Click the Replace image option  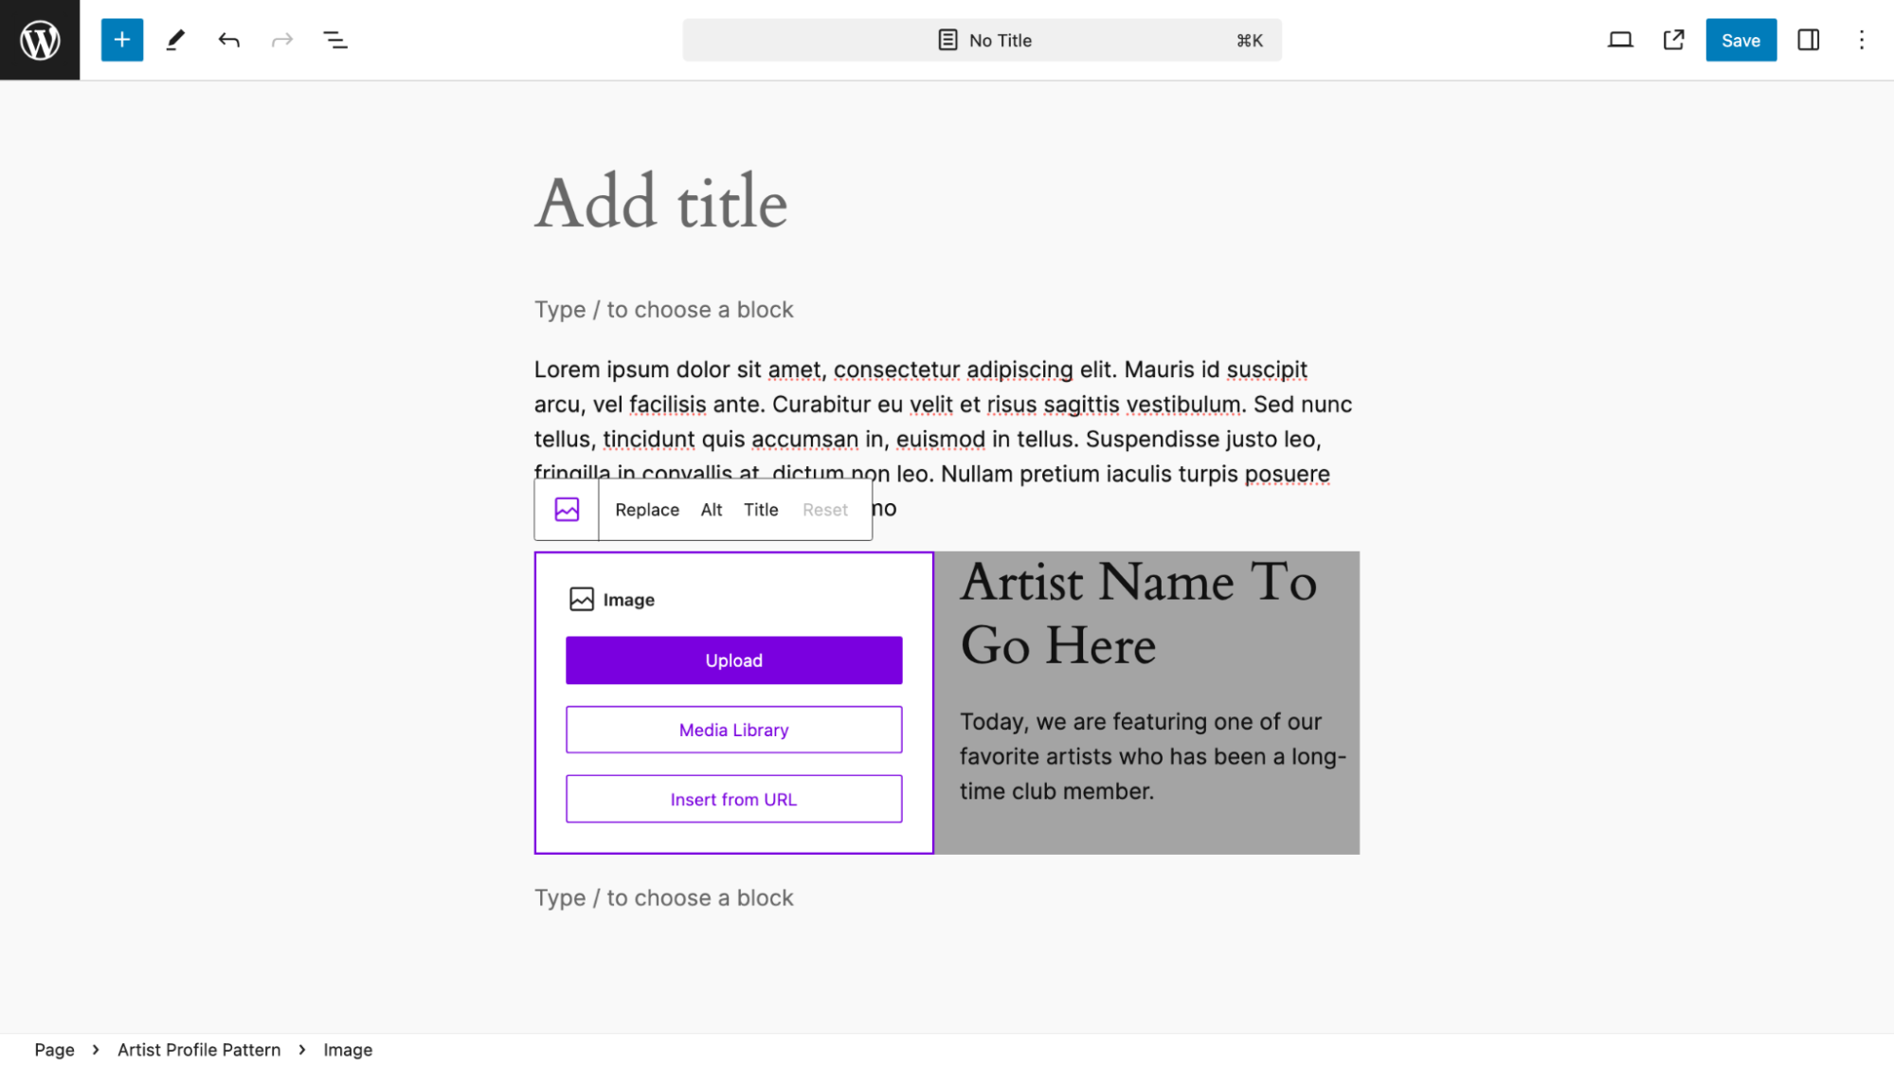(646, 509)
